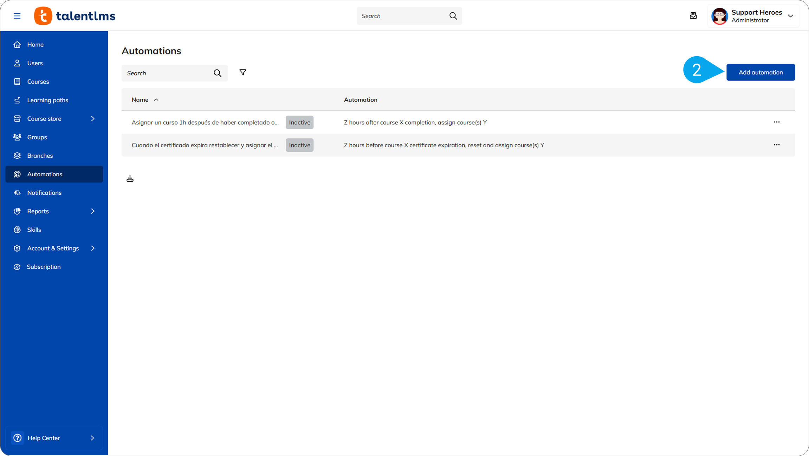
Task: Open options for Asignar un curso row
Action: (776, 122)
